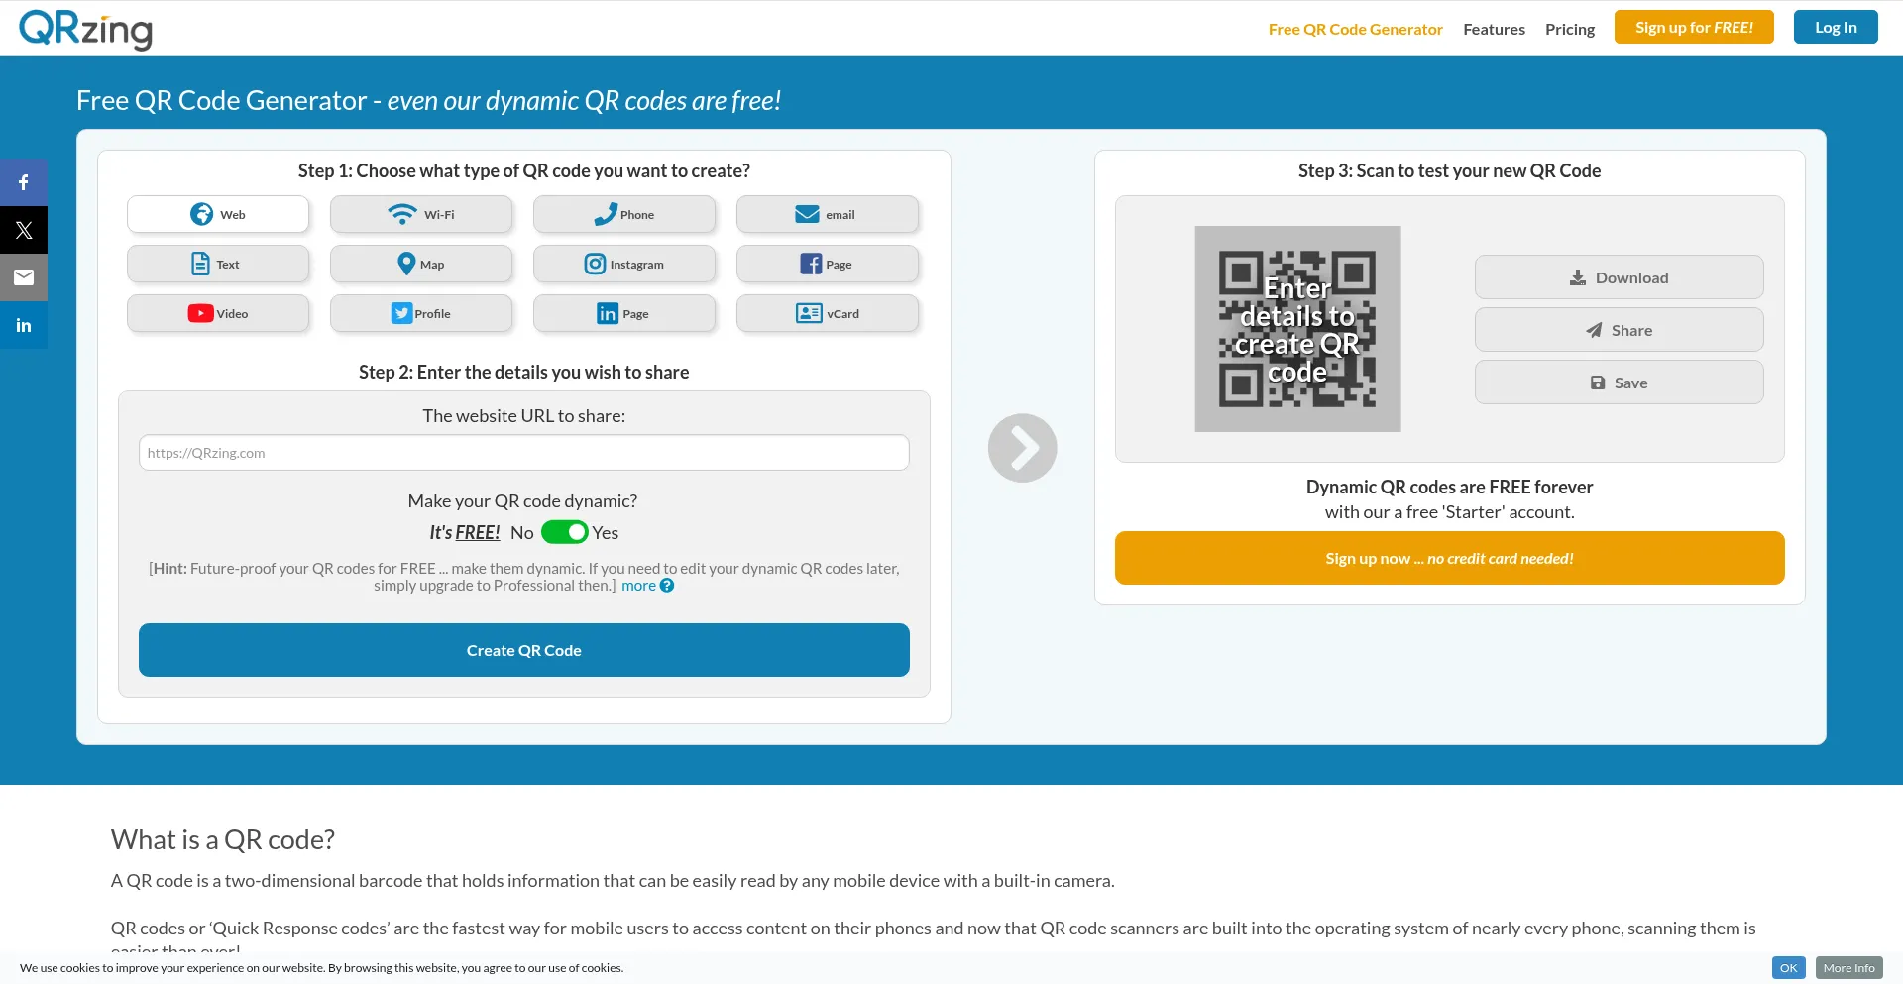This screenshot has width=1903, height=984.
Task: Share page on X sidebar icon
Action: point(24,230)
